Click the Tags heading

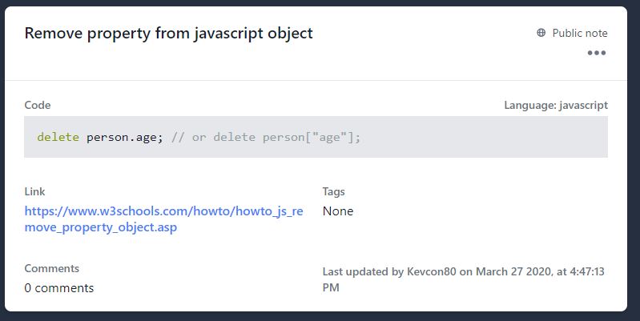333,191
